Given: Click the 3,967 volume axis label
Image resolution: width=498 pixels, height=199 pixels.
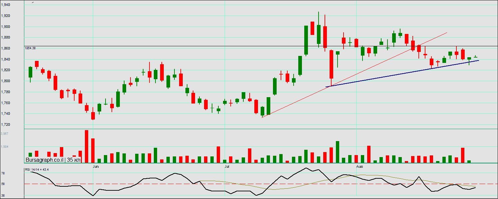Looking at the screenshot, I should [x=5, y=133].
